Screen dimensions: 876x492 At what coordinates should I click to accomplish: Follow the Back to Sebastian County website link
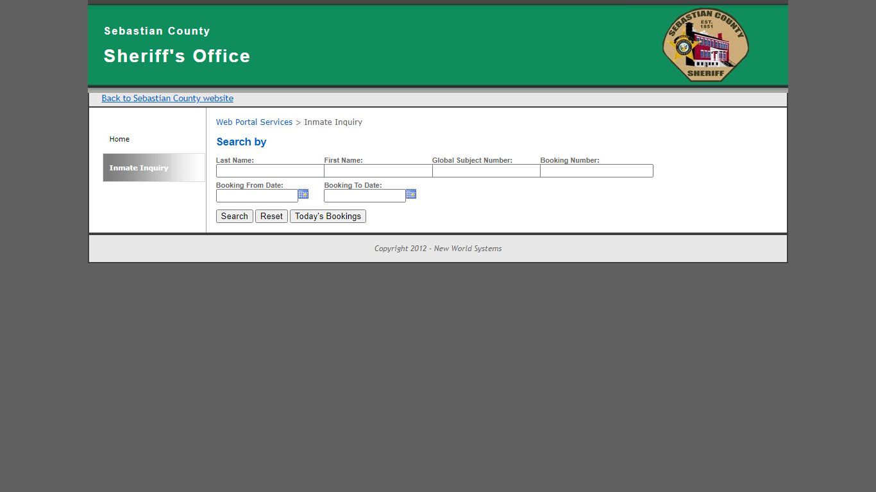[167, 98]
